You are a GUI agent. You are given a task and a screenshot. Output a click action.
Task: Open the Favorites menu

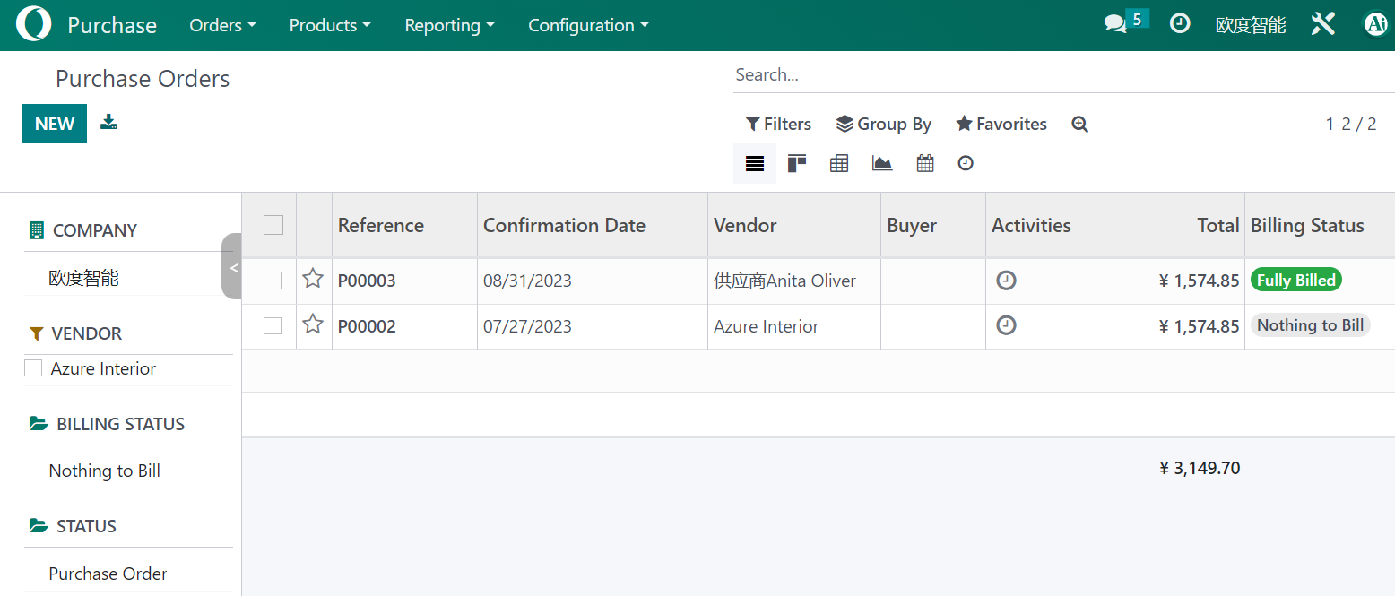point(1001,125)
